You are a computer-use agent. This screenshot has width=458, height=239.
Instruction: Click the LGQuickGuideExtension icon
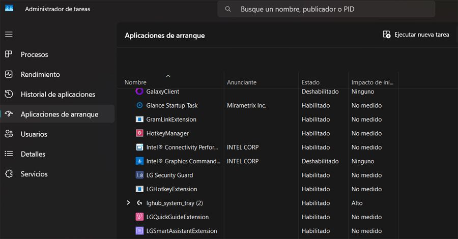pyautogui.click(x=139, y=217)
